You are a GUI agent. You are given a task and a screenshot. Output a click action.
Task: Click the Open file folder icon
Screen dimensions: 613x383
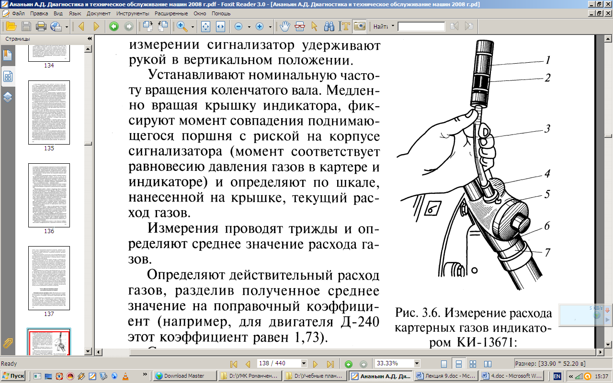click(x=11, y=26)
